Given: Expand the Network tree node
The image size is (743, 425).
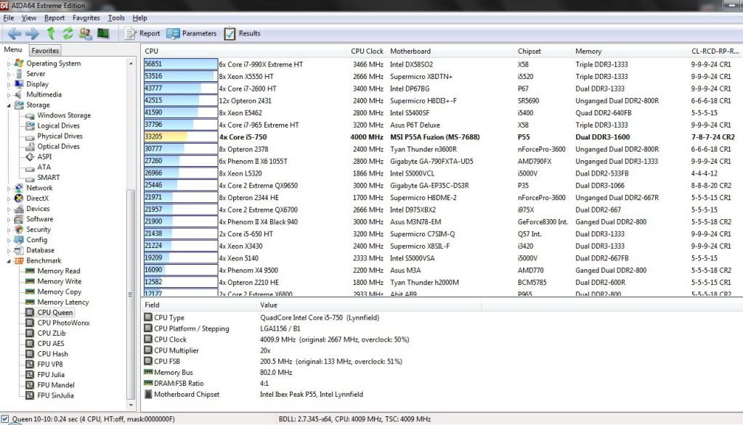Looking at the screenshot, I should (9, 188).
